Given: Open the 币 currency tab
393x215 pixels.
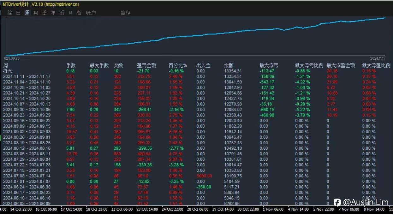Looking at the screenshot, I should pos(62,13).
